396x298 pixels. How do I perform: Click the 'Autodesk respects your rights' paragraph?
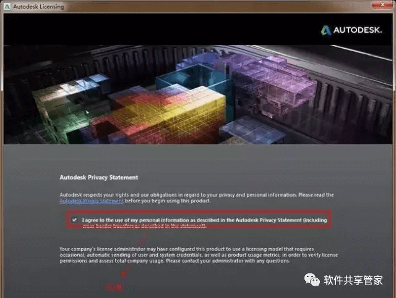[197, 198]
